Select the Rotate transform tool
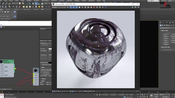The height and width of the screenshot is (98, 175). point(36,4)
